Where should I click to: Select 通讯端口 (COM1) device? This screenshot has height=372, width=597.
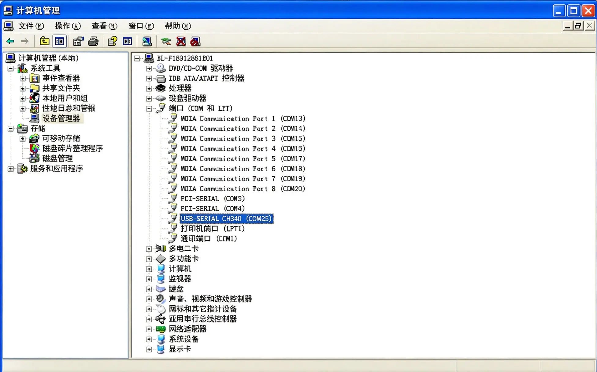209,239
